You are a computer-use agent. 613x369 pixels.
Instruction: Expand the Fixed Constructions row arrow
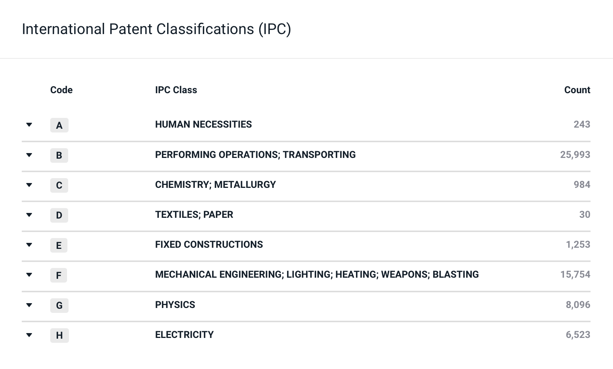click(x=29, y=245)
